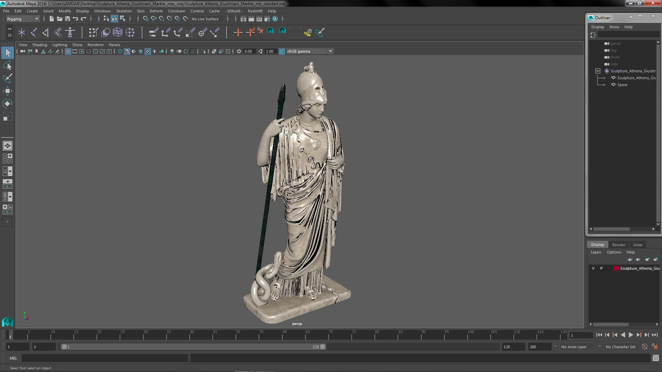Viewport: 662px width, 372px height.
Task: Open the Outliner Display menu
Action: tap(598, 27)
